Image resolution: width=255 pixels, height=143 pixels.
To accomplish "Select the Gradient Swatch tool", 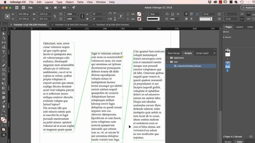I will 4,88.
